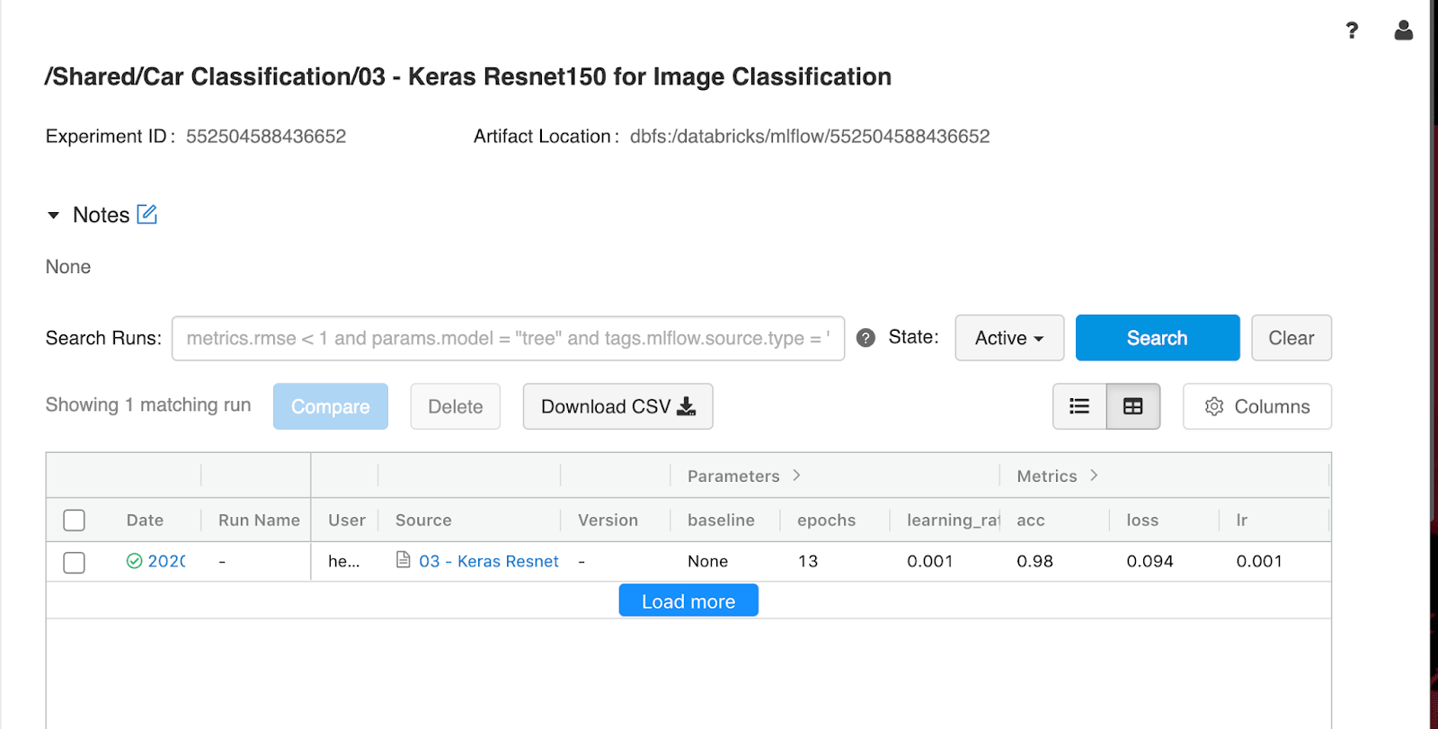Open the Active state dropdown
This screenshot has height=729, width=1438.
point(1008,338)
